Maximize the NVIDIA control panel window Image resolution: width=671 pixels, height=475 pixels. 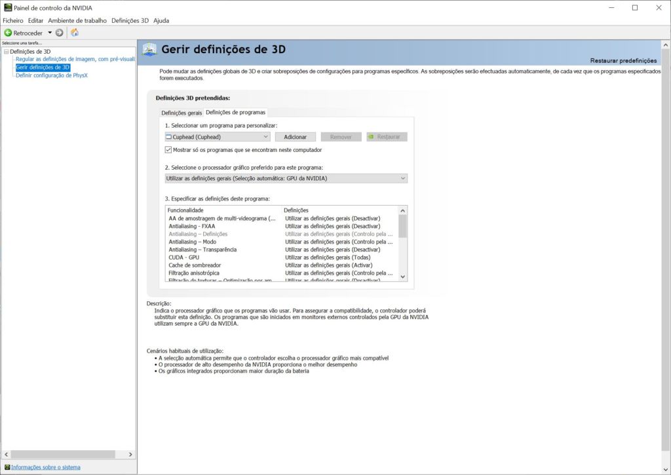pos(635,8)
